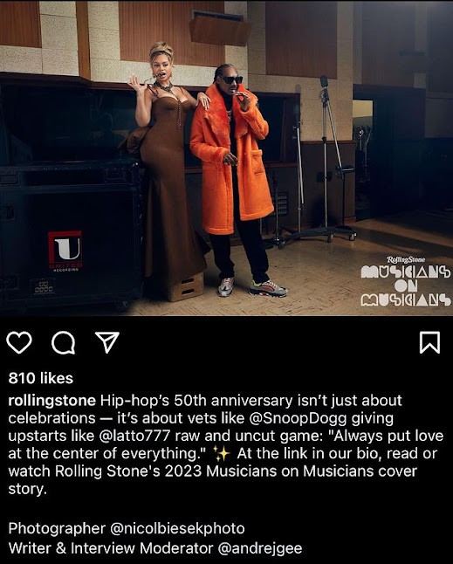453x564 pixels.
Task: Open writer @andrejgee profile
Action: pyautogui.click(x=259, y=548)
